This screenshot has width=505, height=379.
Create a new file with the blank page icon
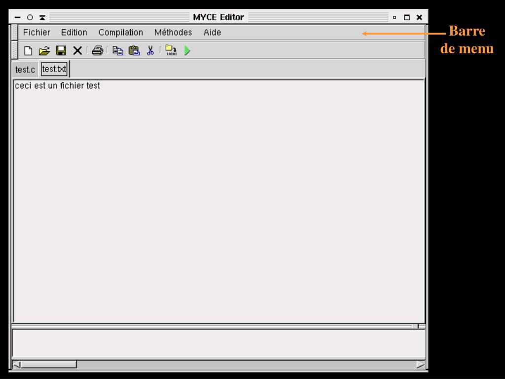click(28, 51)
